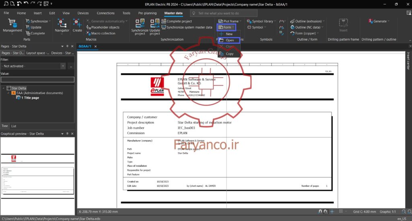Open Devices - Star panel tab
The height and width of the screenshot is (221, 412).
tap(62, 53)
